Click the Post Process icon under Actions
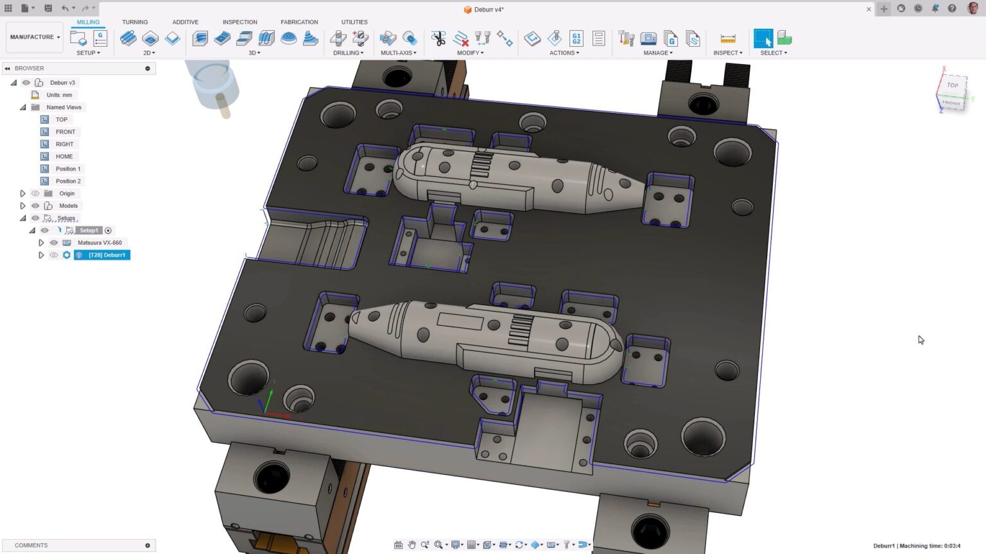Screen dimensions: 986x554 click(576, 38)
